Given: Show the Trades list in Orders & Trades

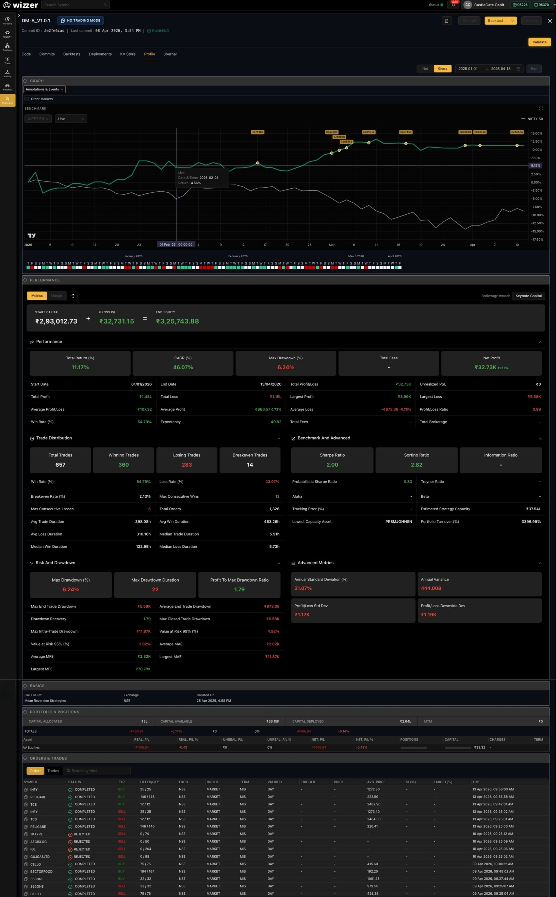Looking at the screenshot, I should (53, 770).
